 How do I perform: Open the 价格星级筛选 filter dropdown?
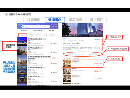coord(38,31)
